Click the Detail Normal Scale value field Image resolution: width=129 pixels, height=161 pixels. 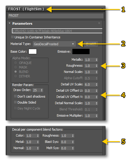pos(90,103)
